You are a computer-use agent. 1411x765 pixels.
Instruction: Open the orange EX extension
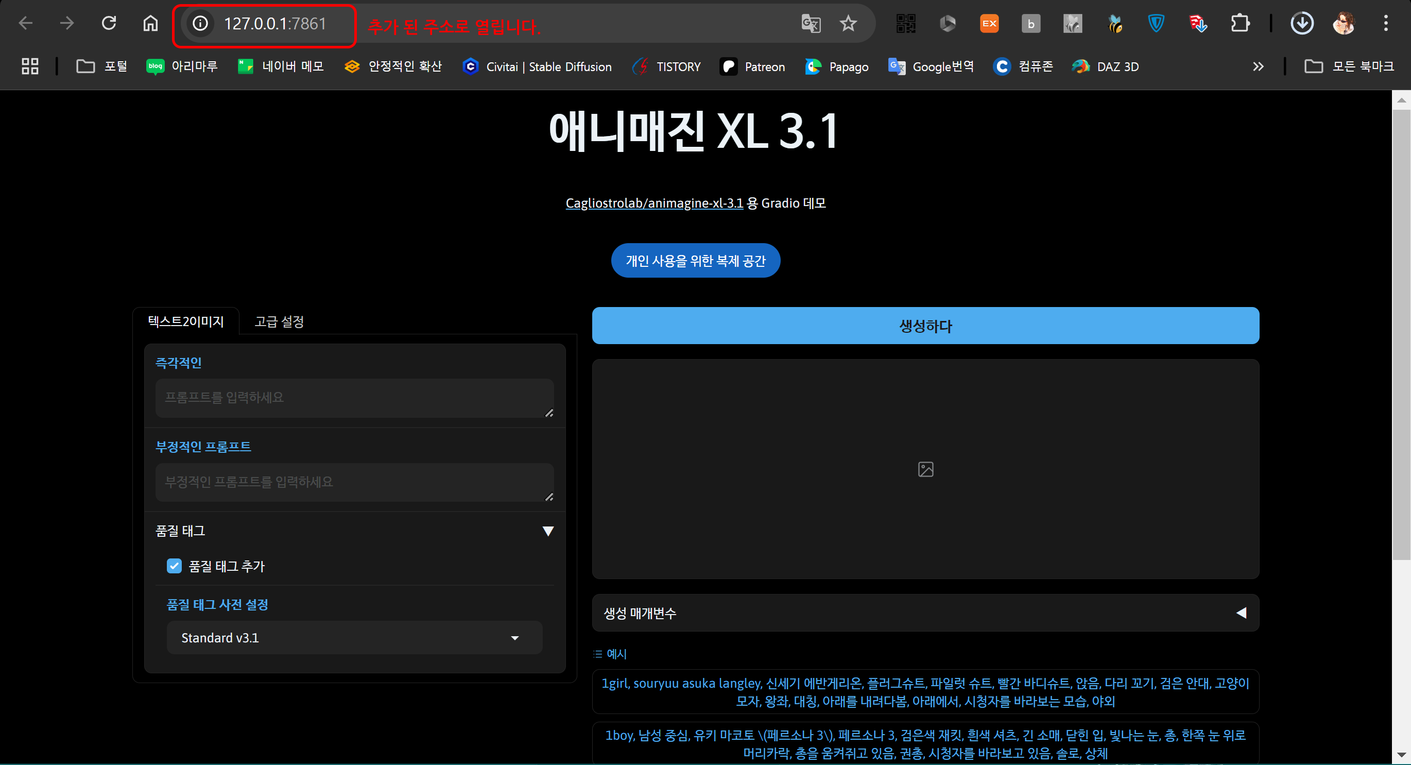click(989, 24)
